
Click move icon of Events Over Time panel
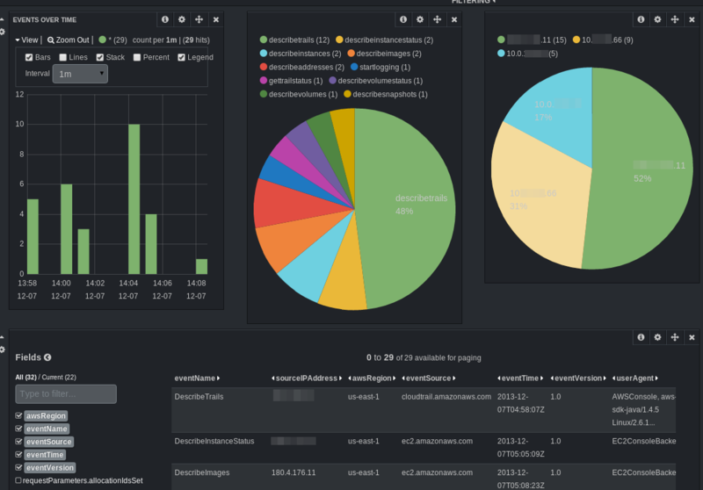pyautogui.click(x=199, y=19)
